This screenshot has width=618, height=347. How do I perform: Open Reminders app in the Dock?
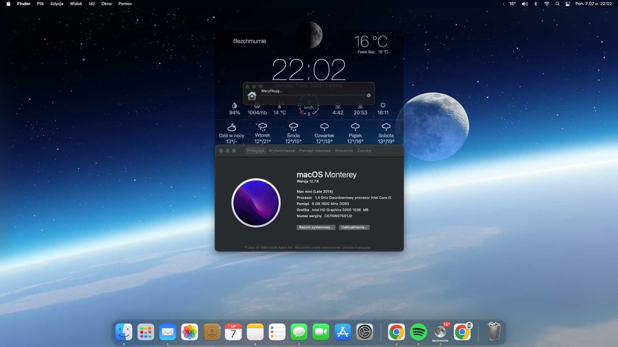277,332
